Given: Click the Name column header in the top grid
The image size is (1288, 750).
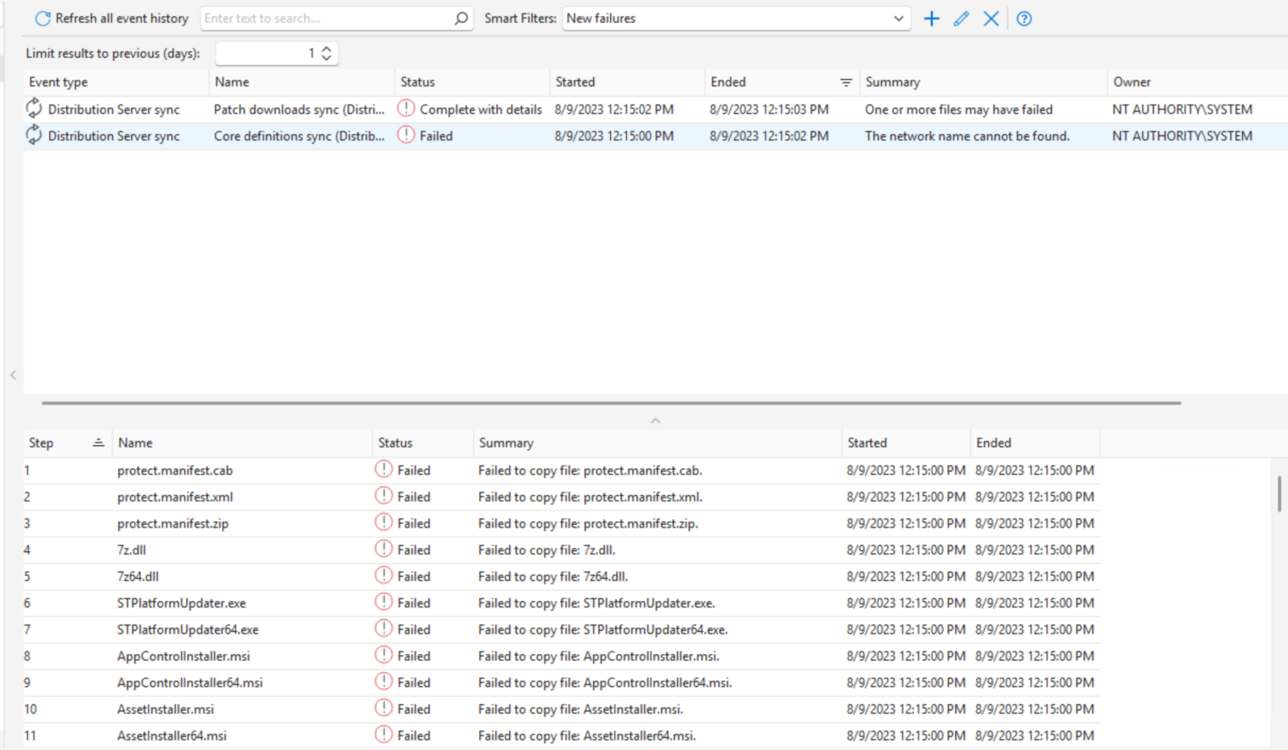Looking at the screenshot, I should tap(232, 82).
